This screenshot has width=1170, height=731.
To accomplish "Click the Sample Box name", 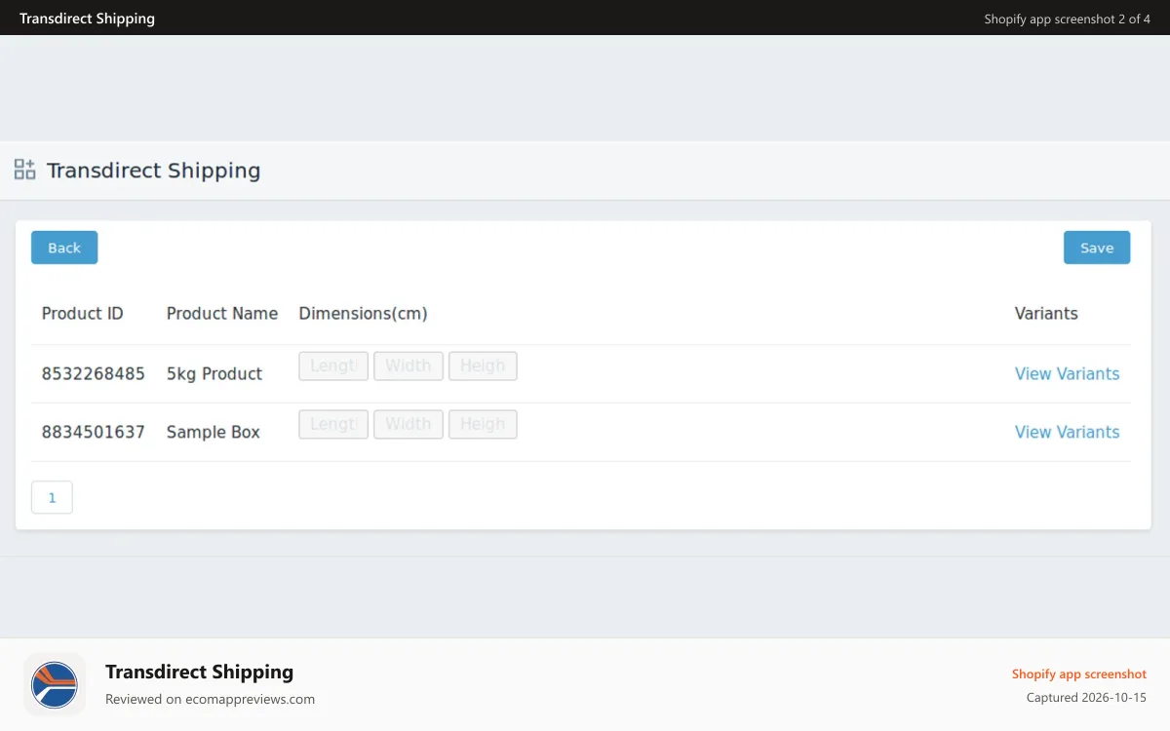I will 214,432.
